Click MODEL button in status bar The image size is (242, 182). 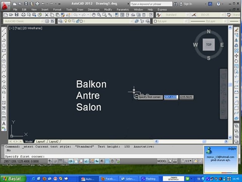(162, 161)
